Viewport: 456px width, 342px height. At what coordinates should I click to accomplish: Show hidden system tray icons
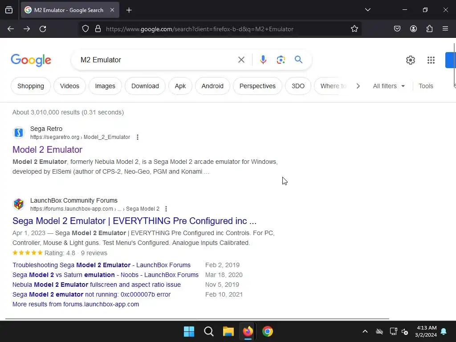[365, 331]
